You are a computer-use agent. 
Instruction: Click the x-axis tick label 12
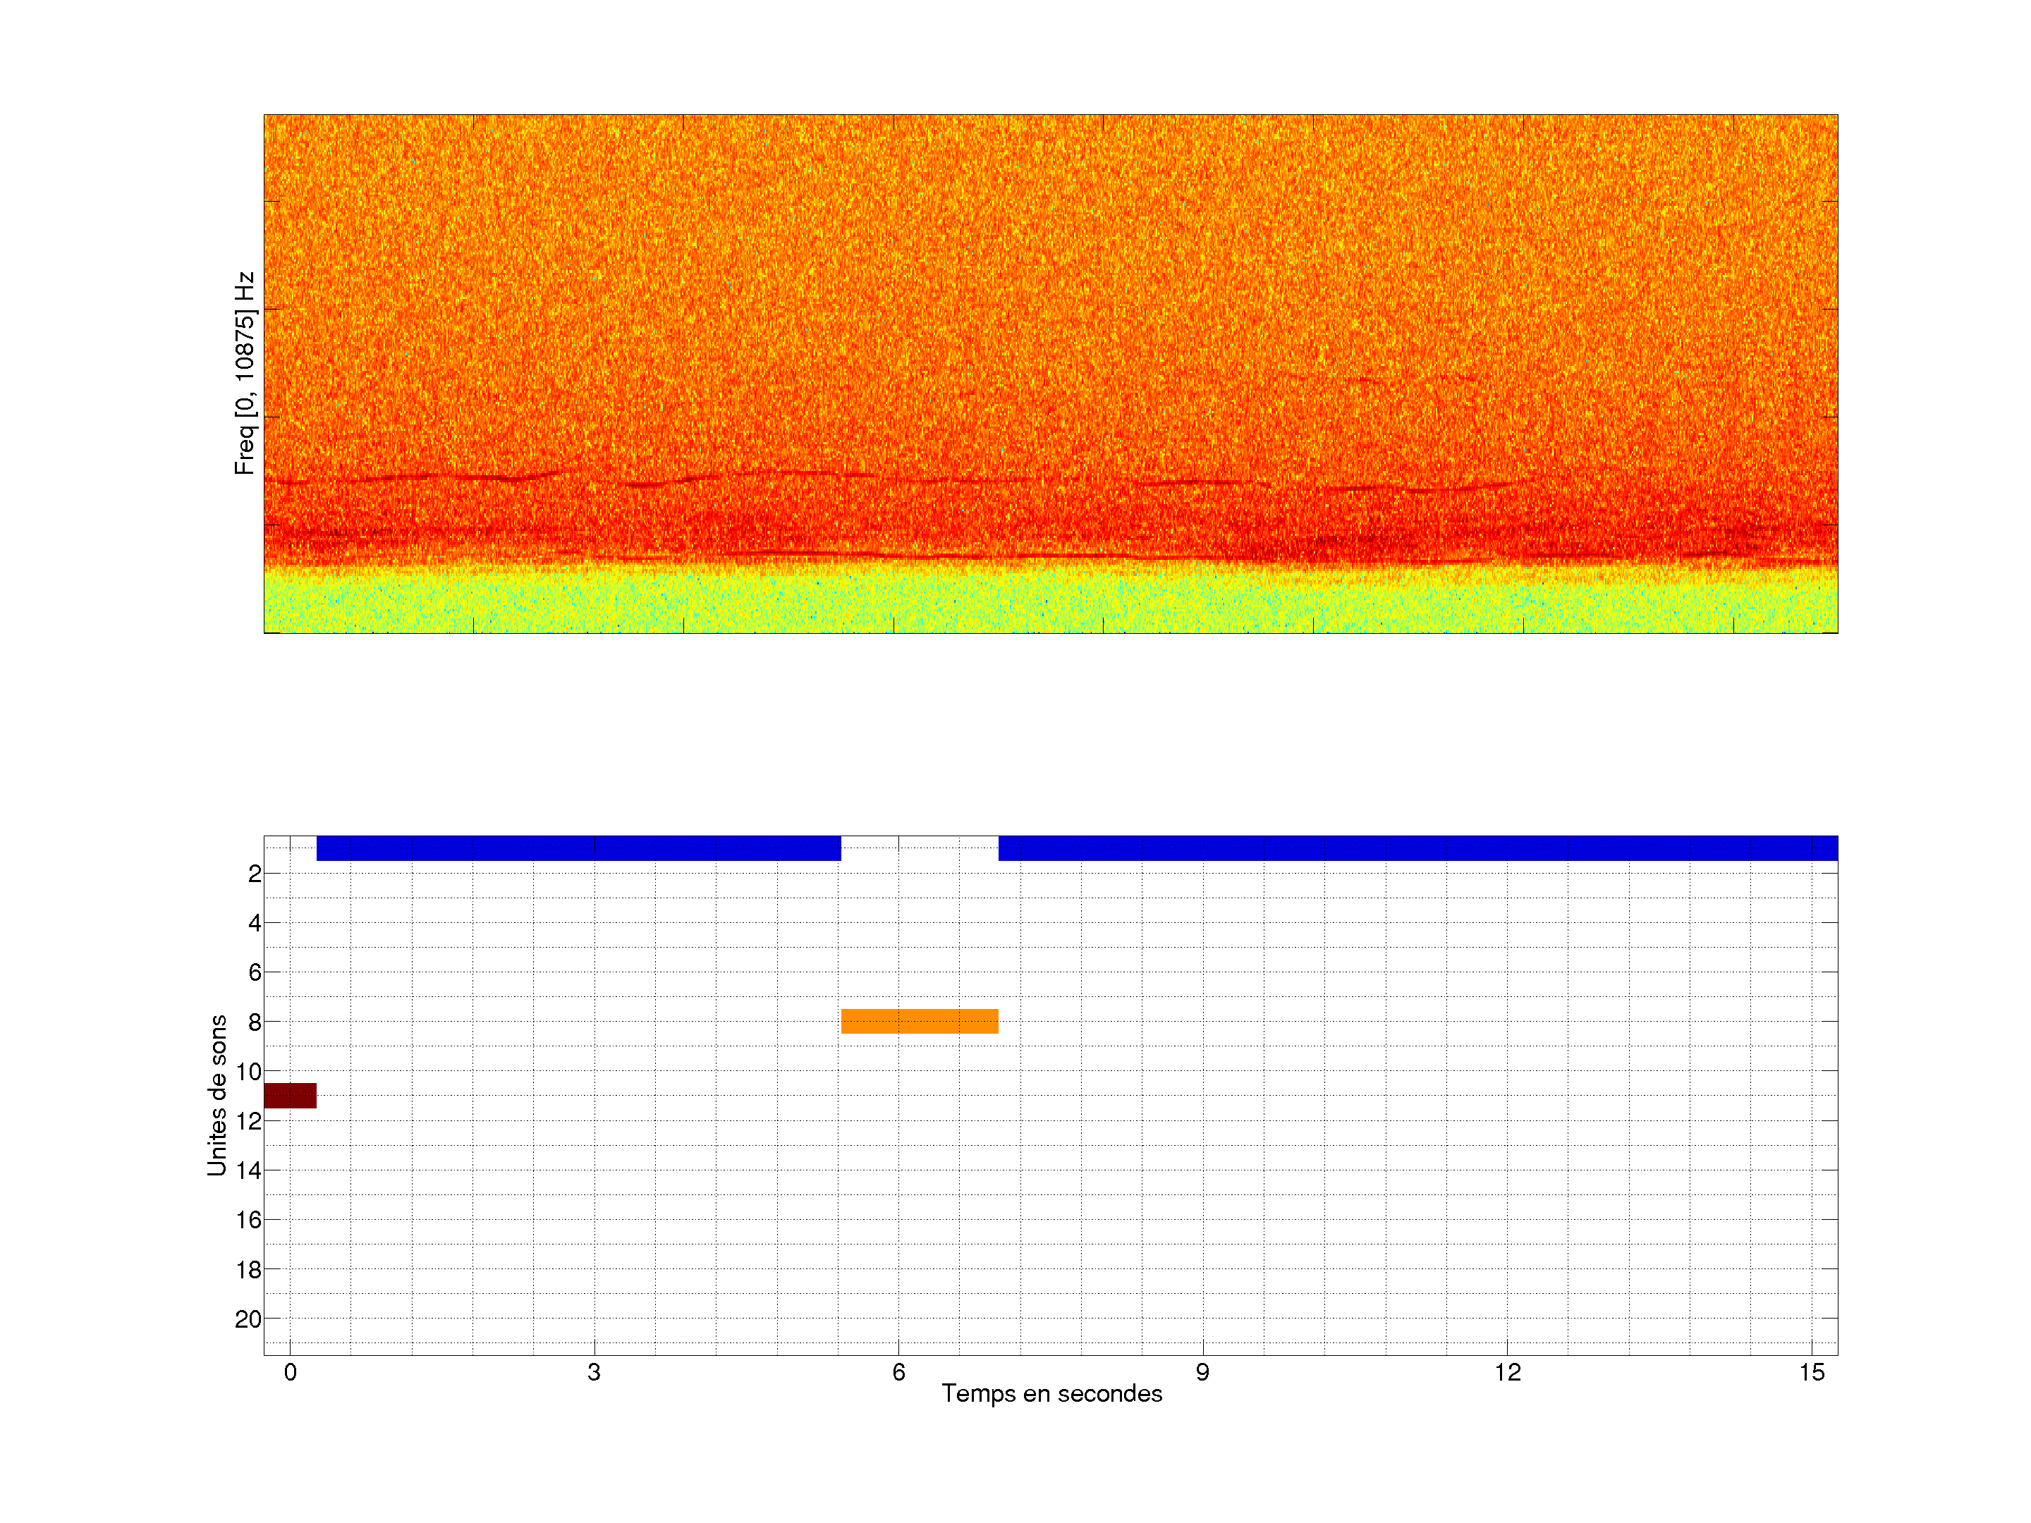tap(1507, 1372)
